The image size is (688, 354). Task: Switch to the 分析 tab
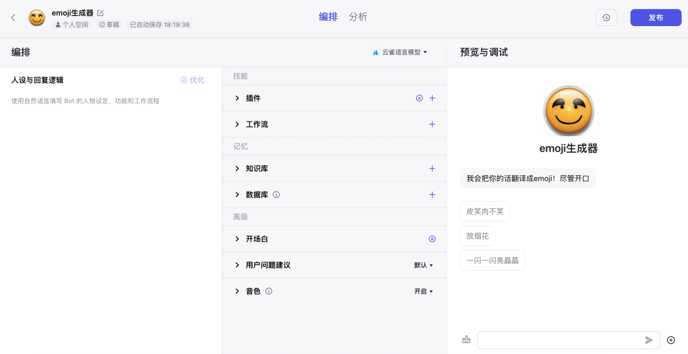pos(358,17)
